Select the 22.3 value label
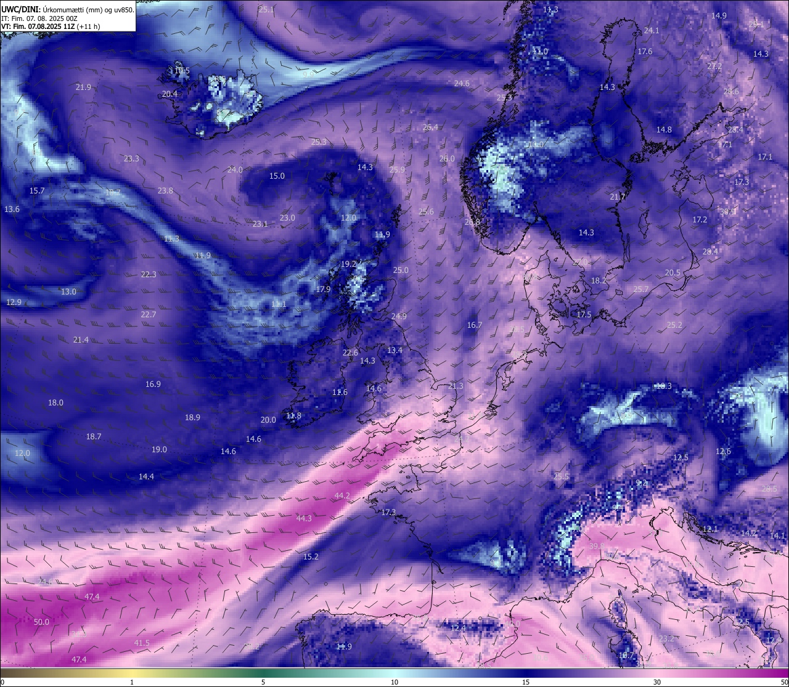 tap(148, 275)
